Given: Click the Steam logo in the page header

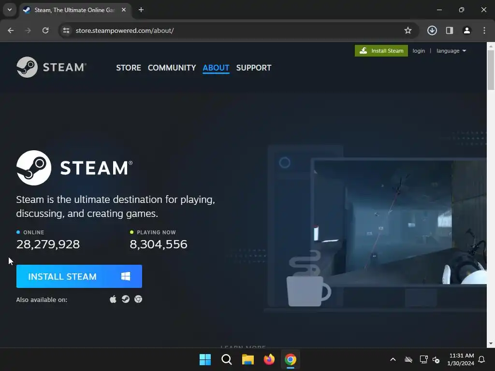Looking at the screenshot, I should pos(51,67).
